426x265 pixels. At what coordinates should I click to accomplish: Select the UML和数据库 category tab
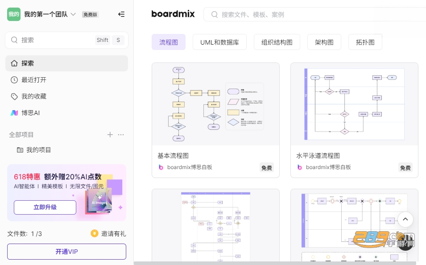click(219, 42)
